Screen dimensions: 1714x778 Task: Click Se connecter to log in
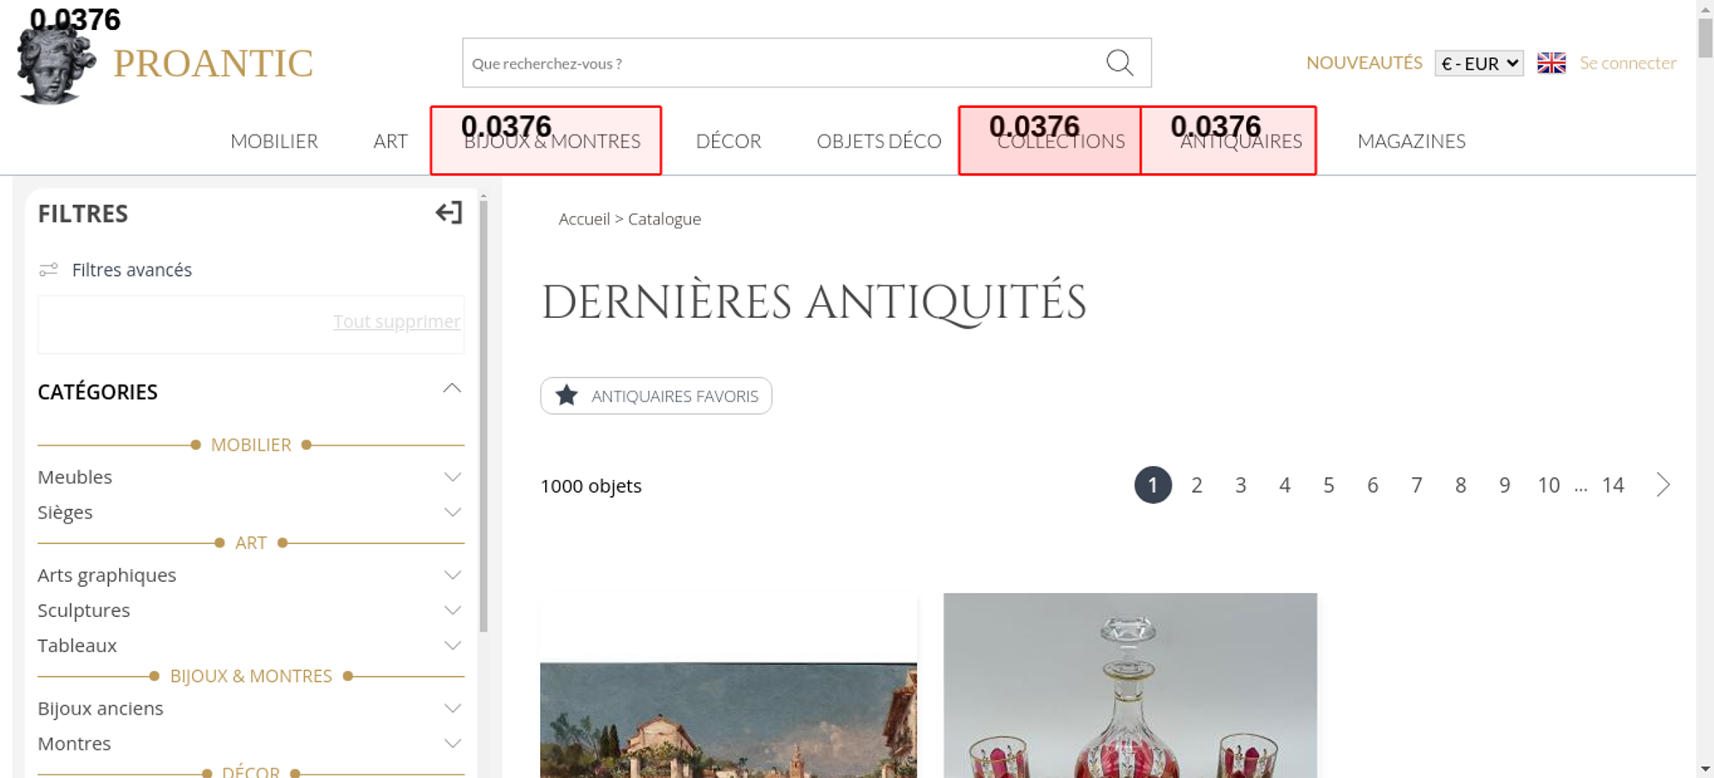coord(1627,63)
